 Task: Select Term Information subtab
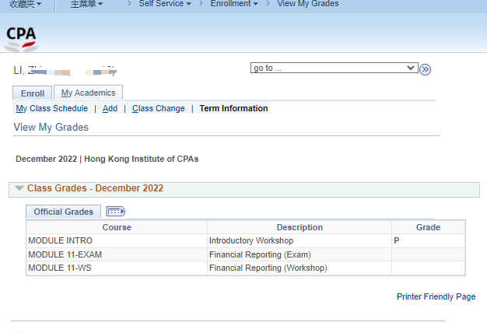[x=233, y=108]
